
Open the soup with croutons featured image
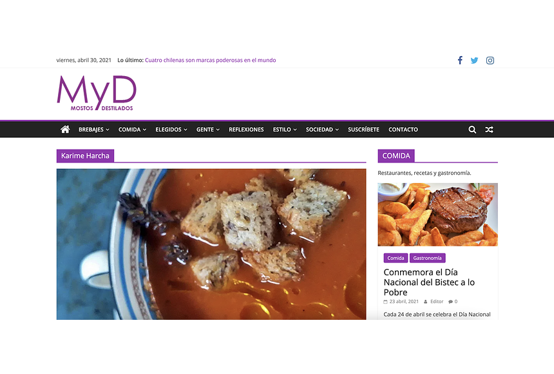pos(211,244)
